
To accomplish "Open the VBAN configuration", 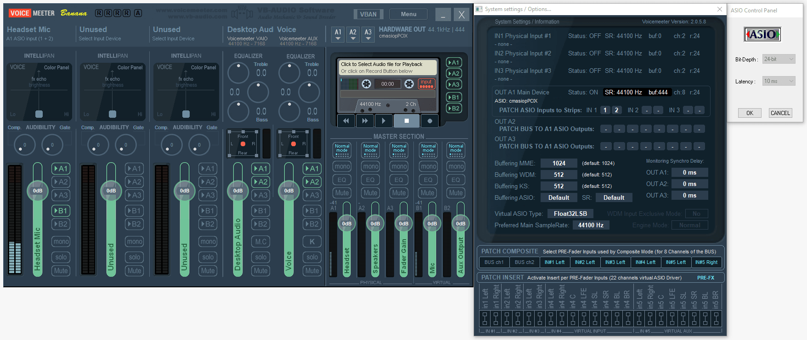I will 368,14.
